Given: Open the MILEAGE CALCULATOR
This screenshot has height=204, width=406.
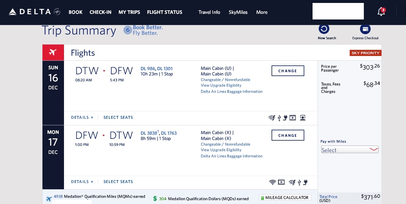Looking at the screenshot, I should point(285,197).
